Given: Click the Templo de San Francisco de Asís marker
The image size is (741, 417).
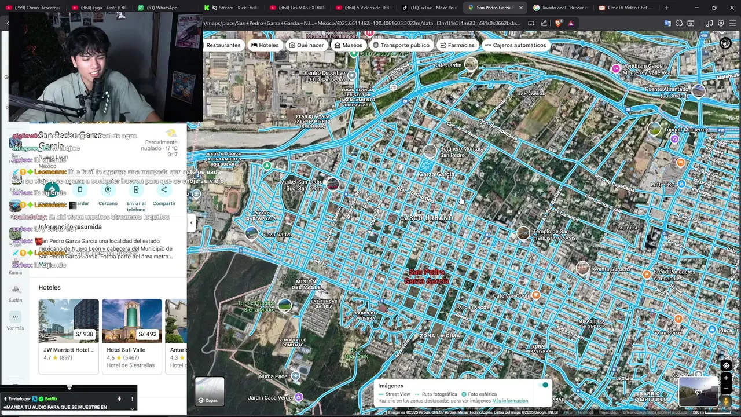Looking at the screenshot, I should pyautogui.click(x=523, y=233).
